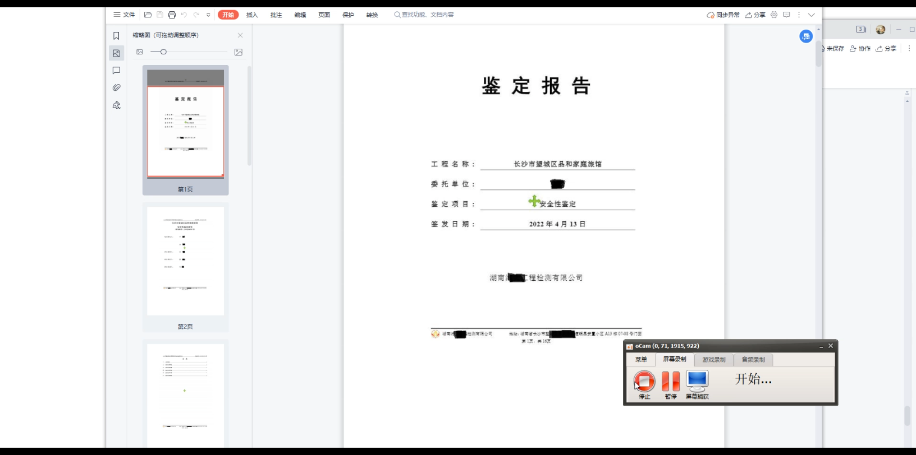Image resolution: width=916 pixels, height=455 pixels.
Task: Click the 查找功能、文档内容 search field
Action: [424, 15]
